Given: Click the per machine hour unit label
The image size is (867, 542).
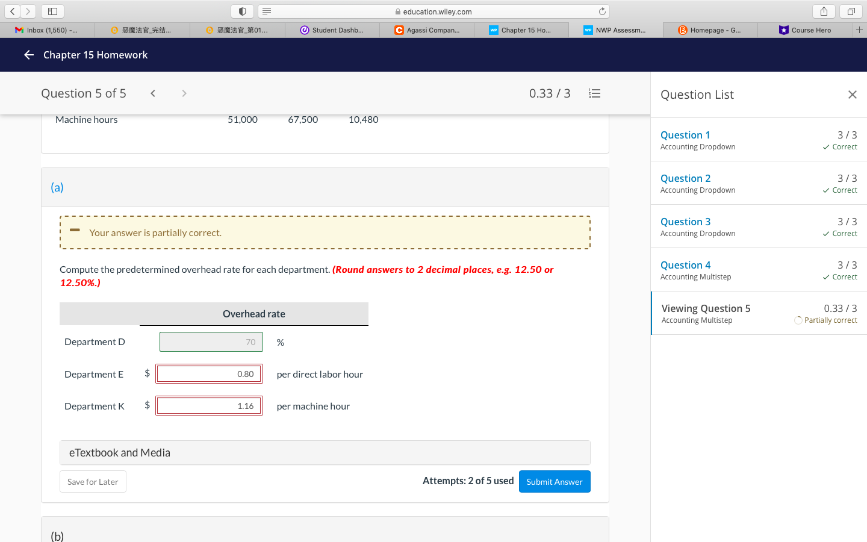Looking at the screenshot, I should point(313,406).
